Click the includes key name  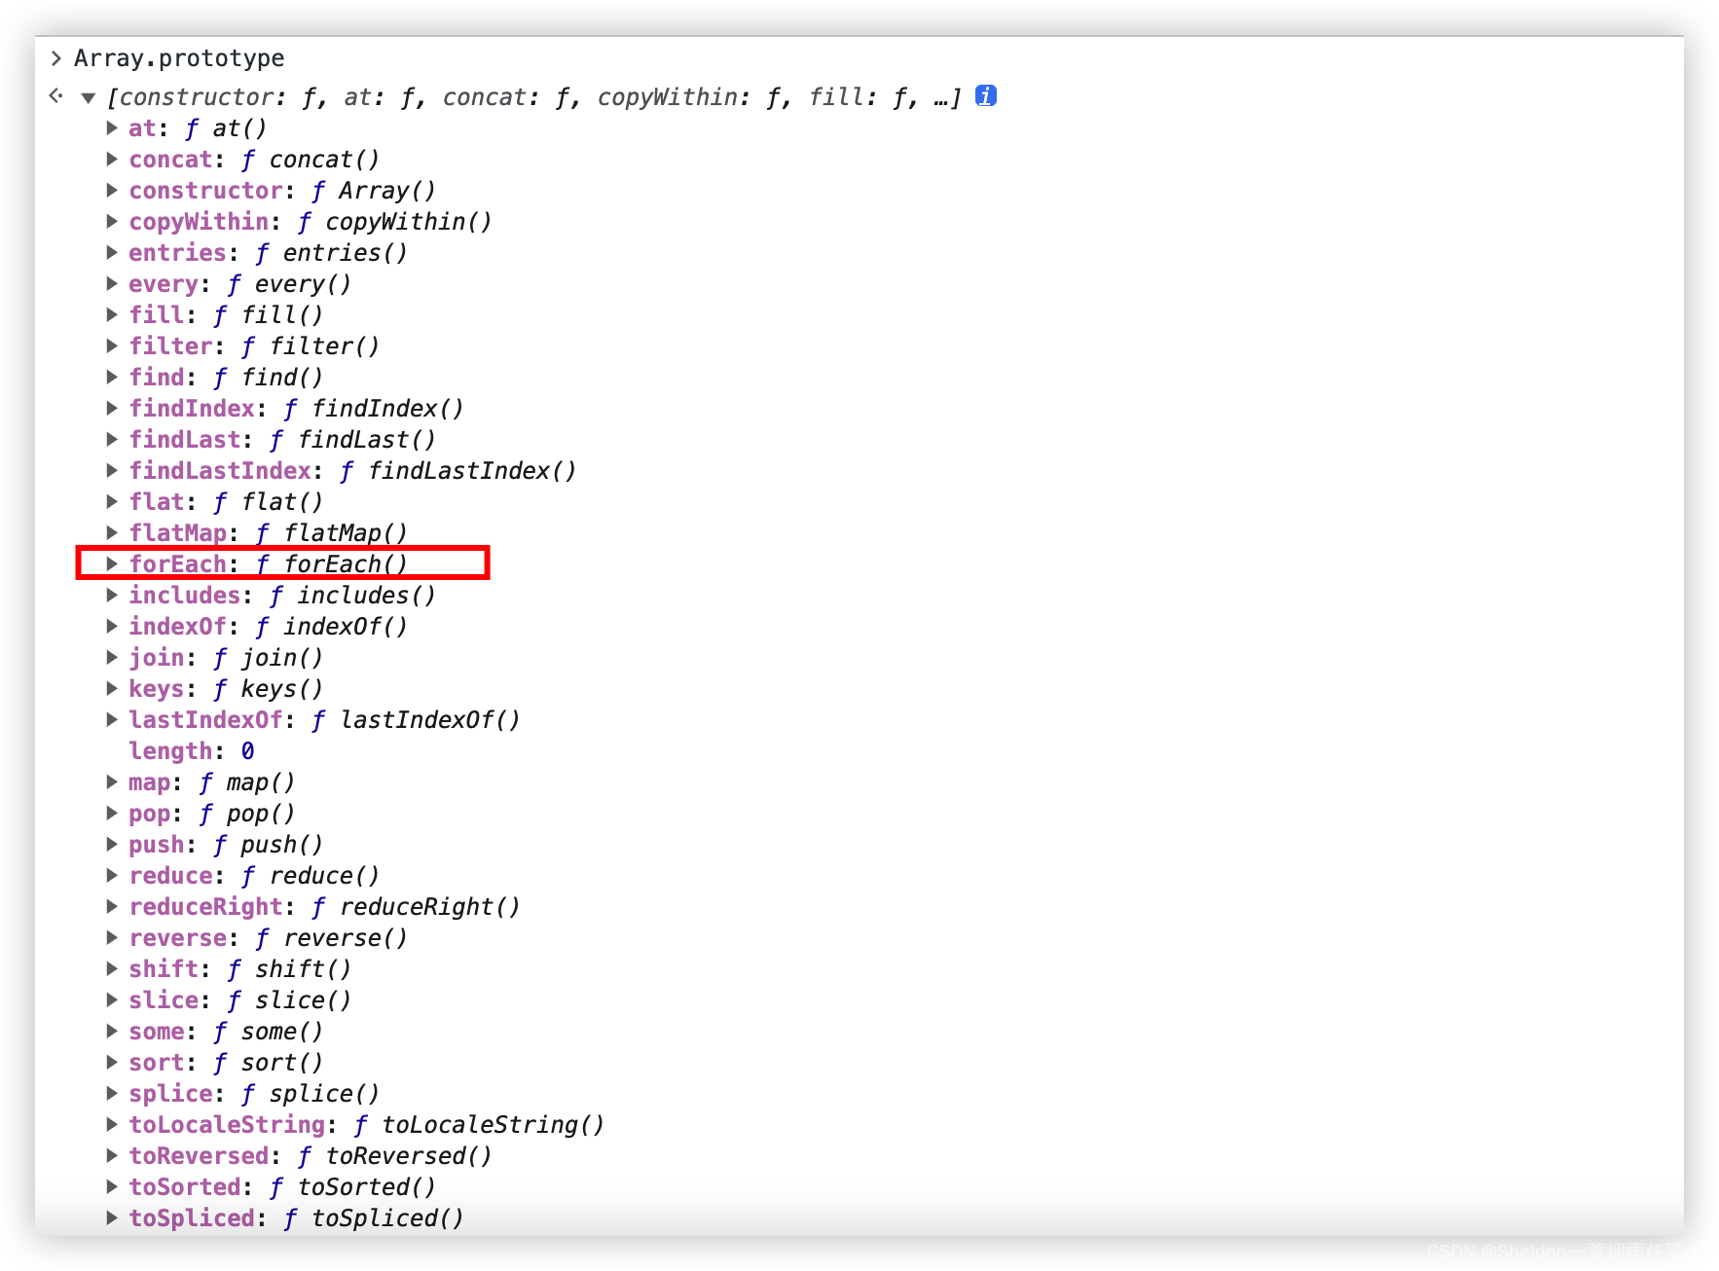click(184, 595)
